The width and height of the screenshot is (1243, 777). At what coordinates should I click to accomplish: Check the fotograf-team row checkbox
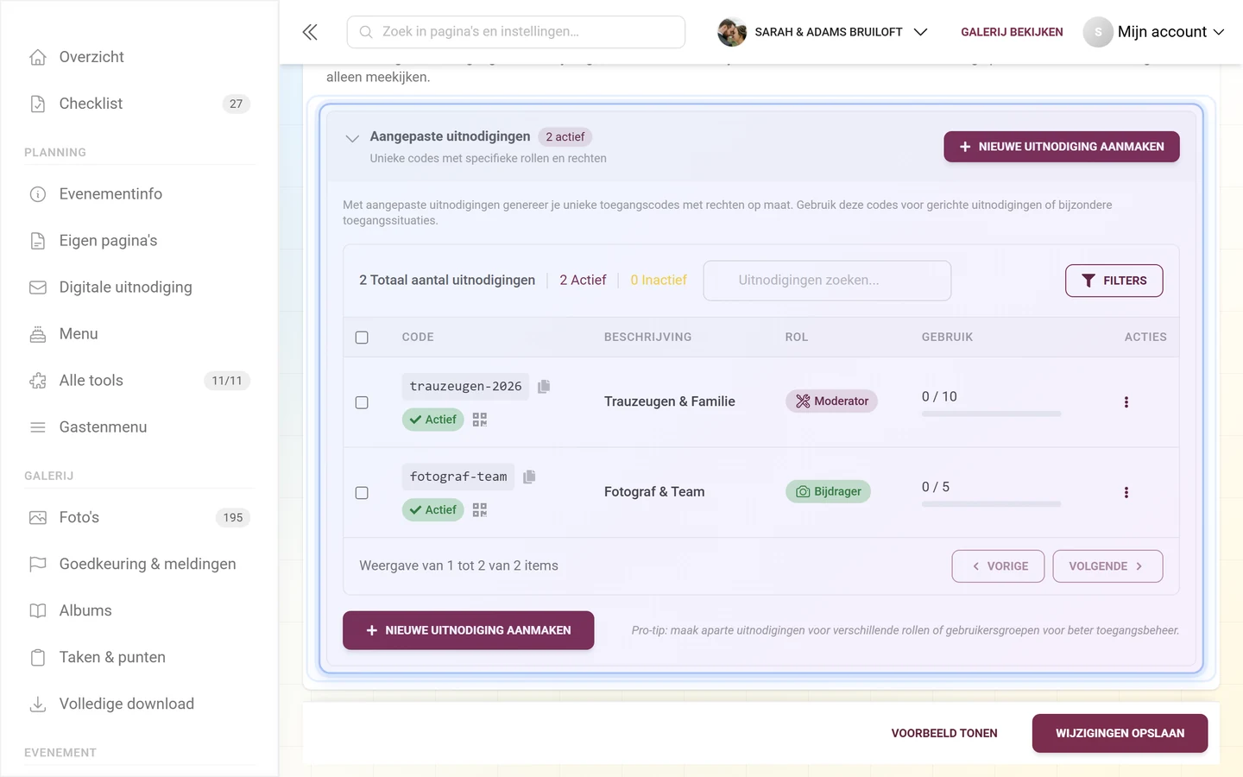tap(362, 493)
